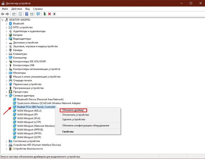Open the Help toolbar icon with question mark
Screen dimensions: 205x159
pyautogui.click(x=27, y=14)
